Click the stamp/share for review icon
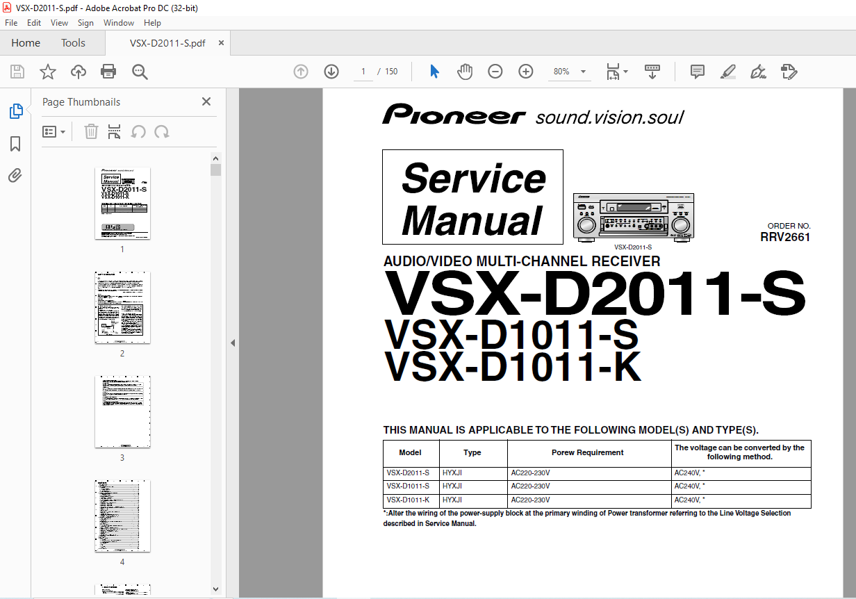 (789, 72)
